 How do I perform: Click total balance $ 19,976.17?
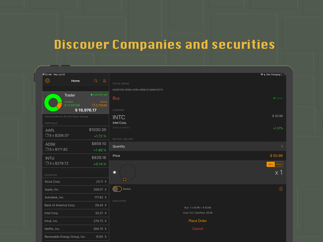(86, 110)
